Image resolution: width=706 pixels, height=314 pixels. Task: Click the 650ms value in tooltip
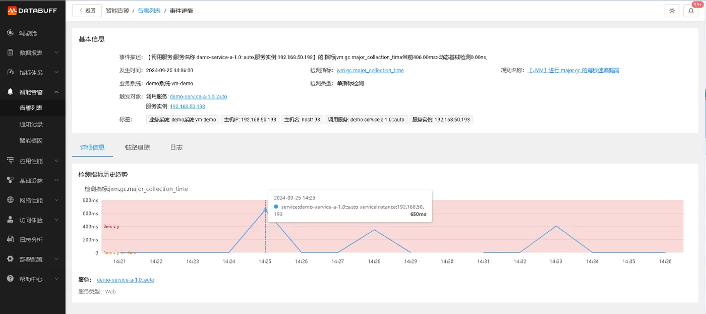point(419,214)
